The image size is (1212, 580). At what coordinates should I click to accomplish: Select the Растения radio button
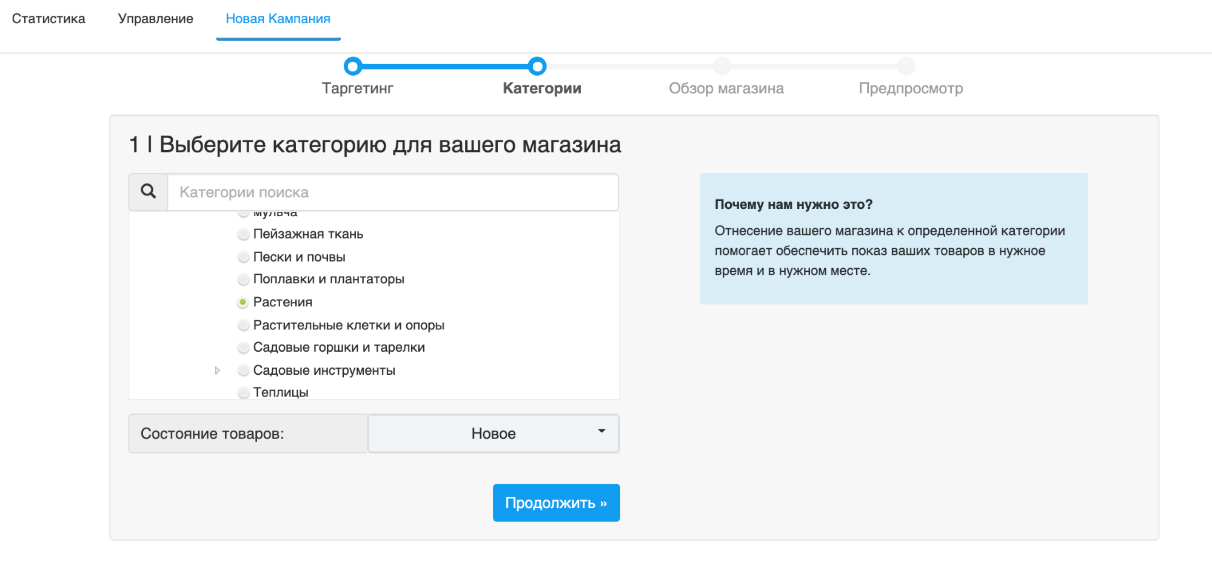tap(243, 302)
